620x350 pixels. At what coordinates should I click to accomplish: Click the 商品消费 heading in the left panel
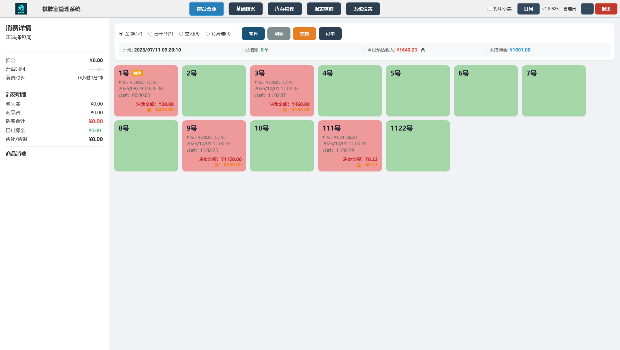coord(16,154)
